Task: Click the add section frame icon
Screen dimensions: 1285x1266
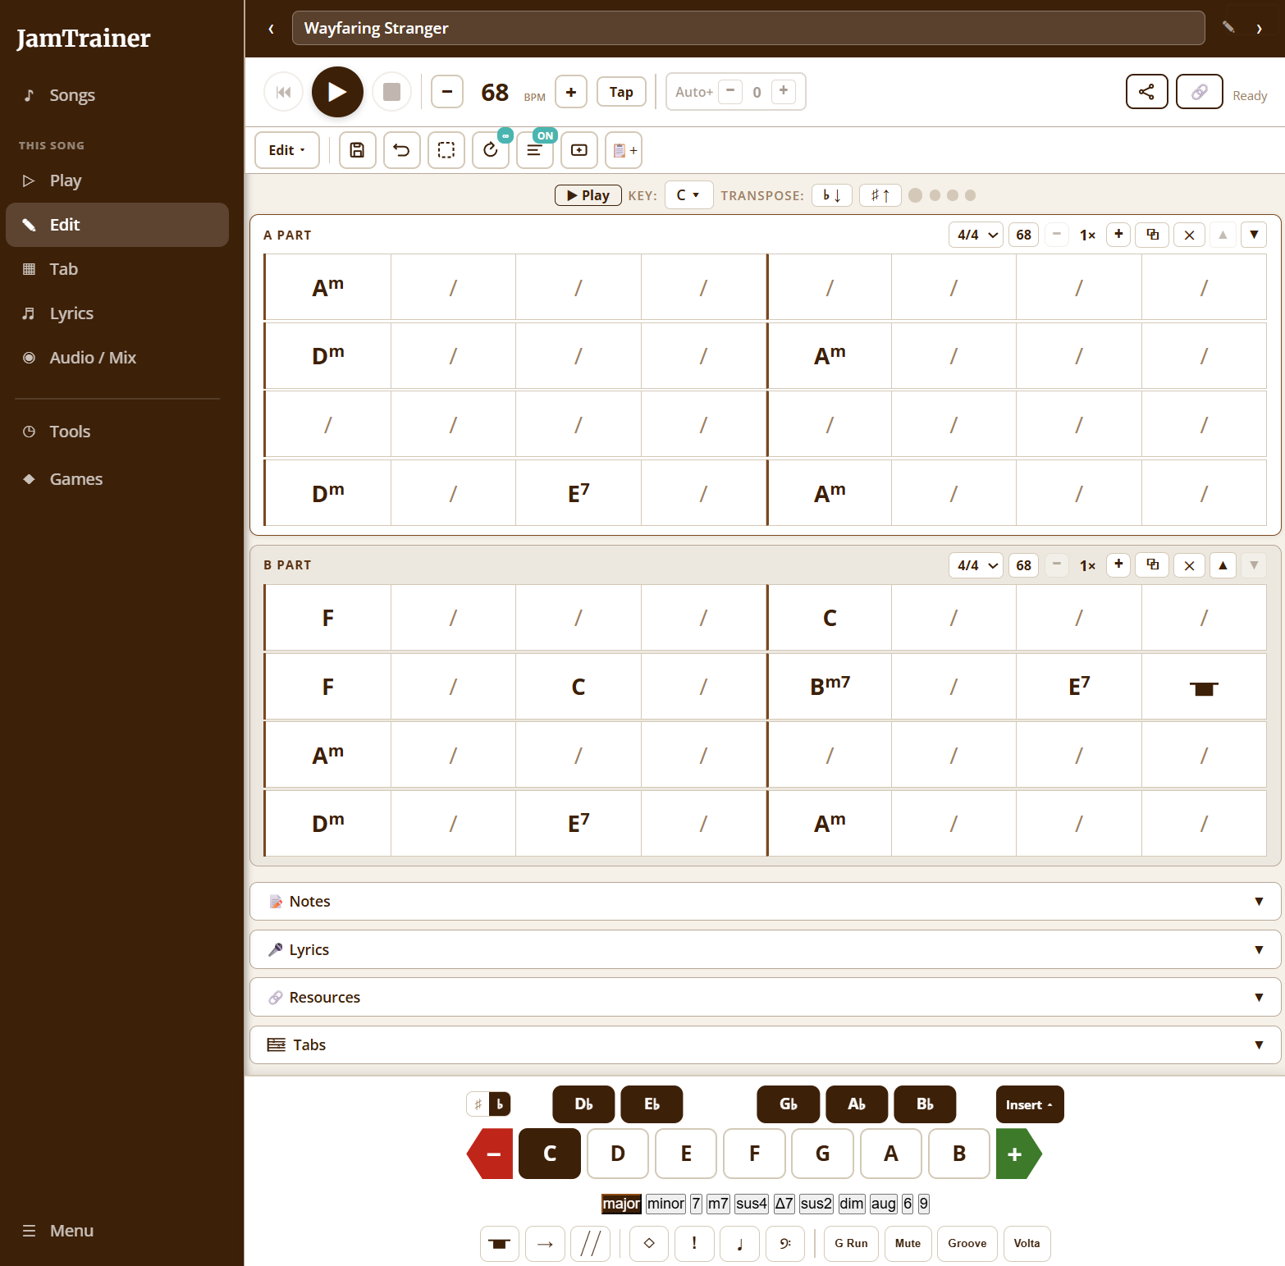Action: (x=578, y=150)
